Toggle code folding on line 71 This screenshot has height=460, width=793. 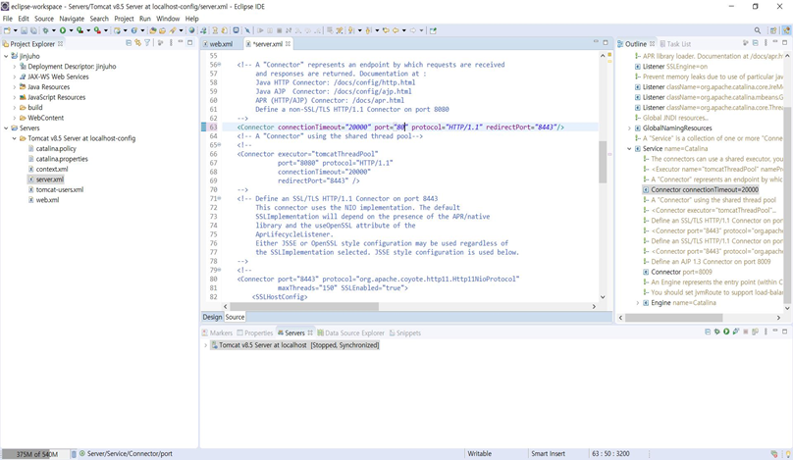[x=220, y=198]
